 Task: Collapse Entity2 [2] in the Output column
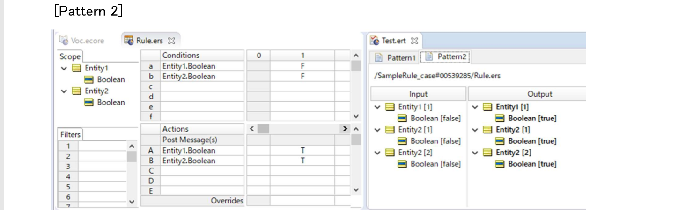475,153
